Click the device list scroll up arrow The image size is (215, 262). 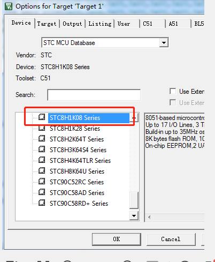click(134, 118)
